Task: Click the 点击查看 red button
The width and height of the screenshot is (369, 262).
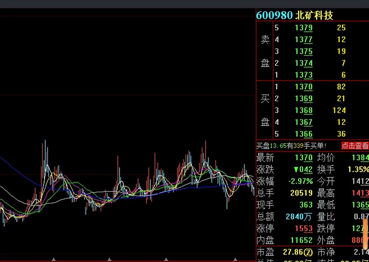Action: tap(355, 146)
